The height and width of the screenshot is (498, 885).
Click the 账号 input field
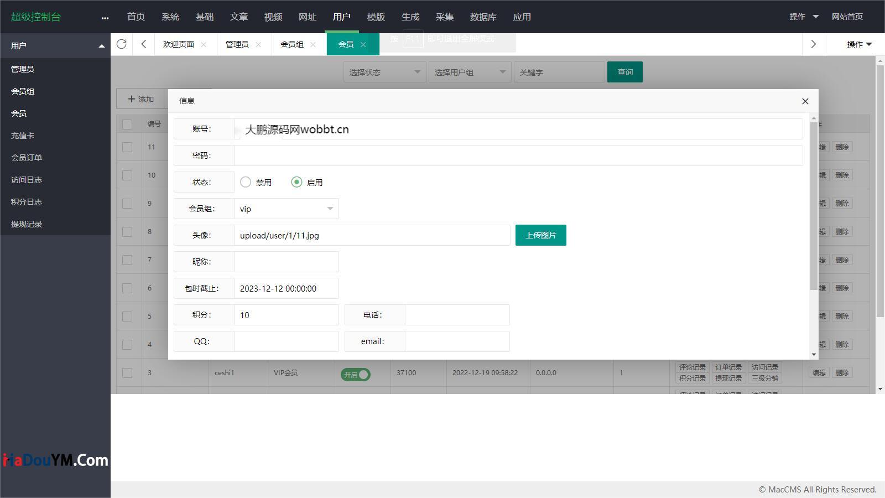pyautogui.click(x=518, y=129)
